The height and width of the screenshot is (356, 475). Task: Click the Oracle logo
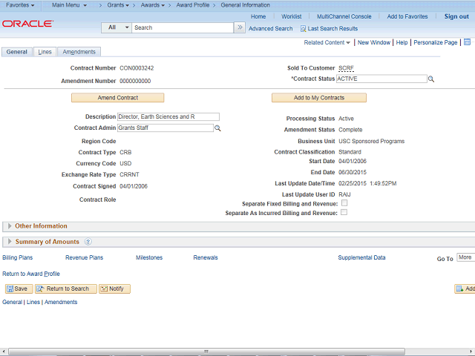click(x=27, y=24)
